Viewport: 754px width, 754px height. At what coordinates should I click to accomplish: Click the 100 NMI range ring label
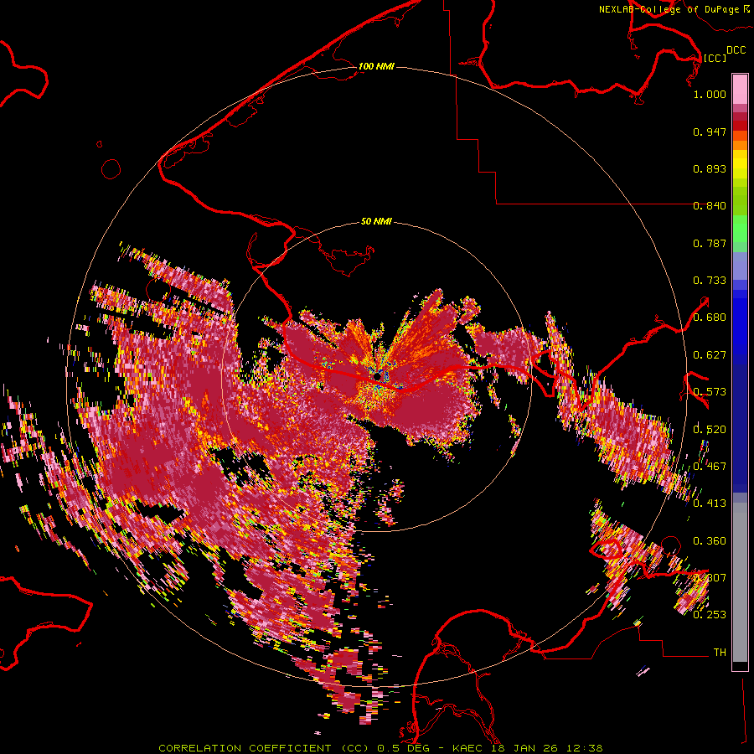(376, 66)
